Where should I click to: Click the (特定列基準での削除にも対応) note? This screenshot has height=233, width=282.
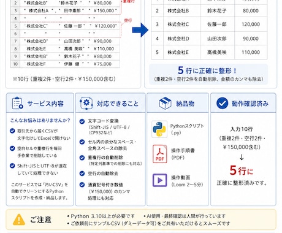pos(115,164)
